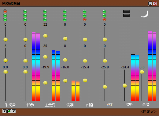Screen dimensions: 159x116
Task: Click the 监听 channel label
Action: point(129,105)
